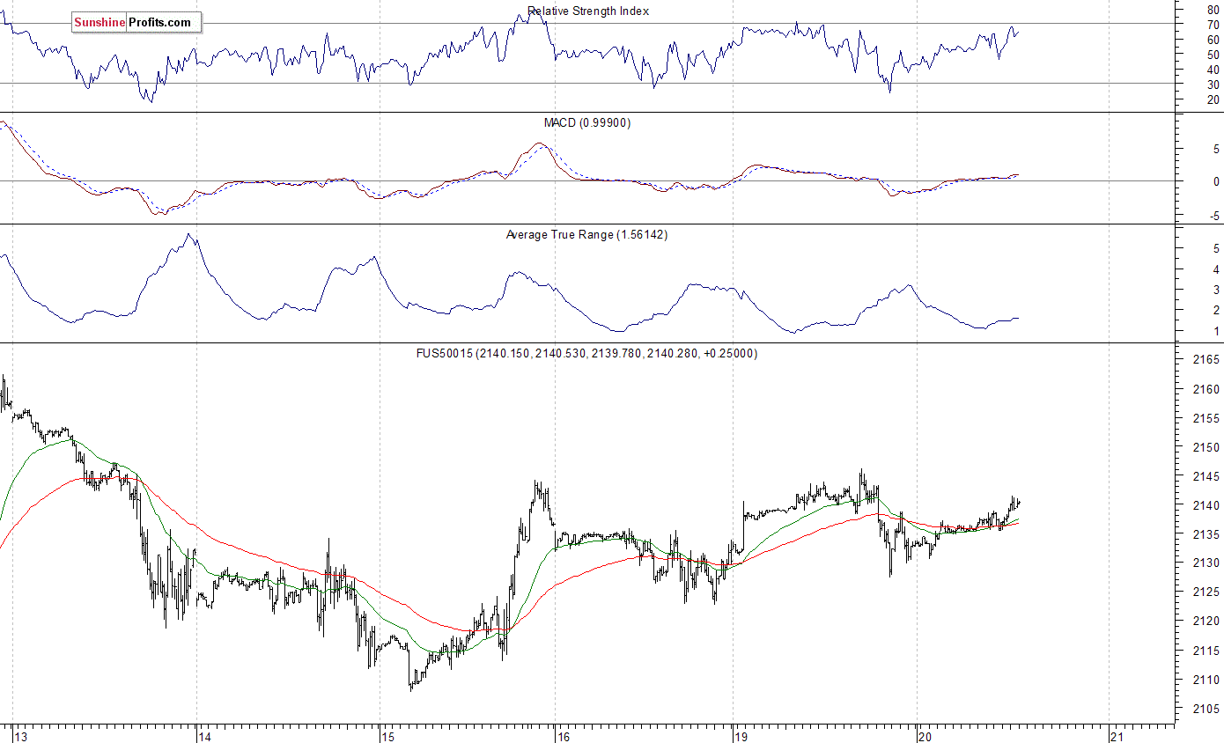Click the 2110 price axis label
The height and width of the screenshot is (743, 1224).
pos(1206,680)
